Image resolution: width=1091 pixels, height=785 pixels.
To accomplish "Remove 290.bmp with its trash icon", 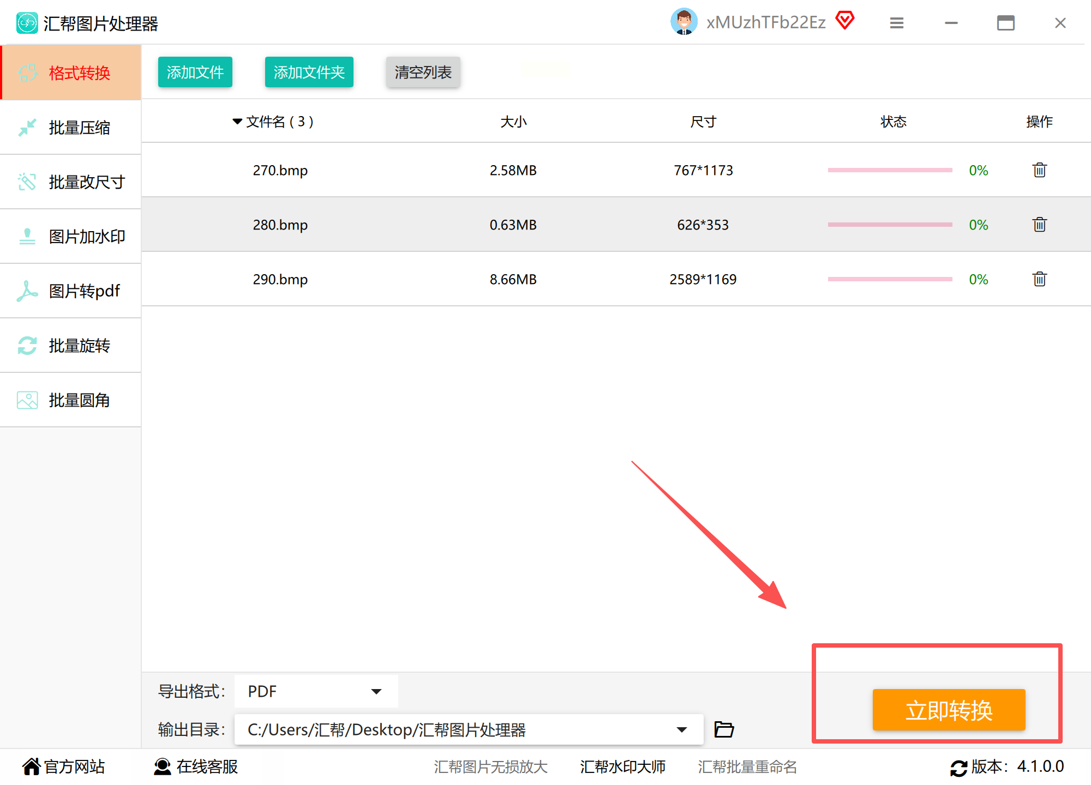I will (1039, 279).
